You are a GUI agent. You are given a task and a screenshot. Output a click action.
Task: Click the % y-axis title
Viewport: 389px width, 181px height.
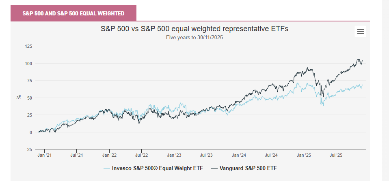tap(19, 97)
